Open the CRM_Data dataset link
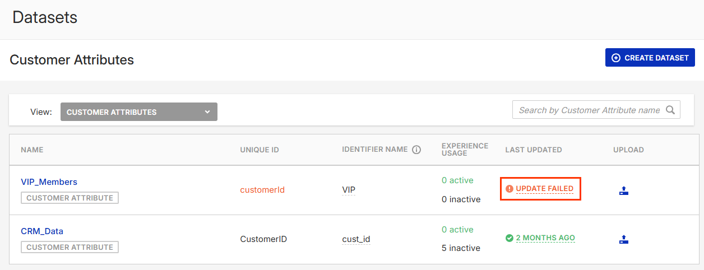The height and width of the screenshot is (270, 704). 42,231
